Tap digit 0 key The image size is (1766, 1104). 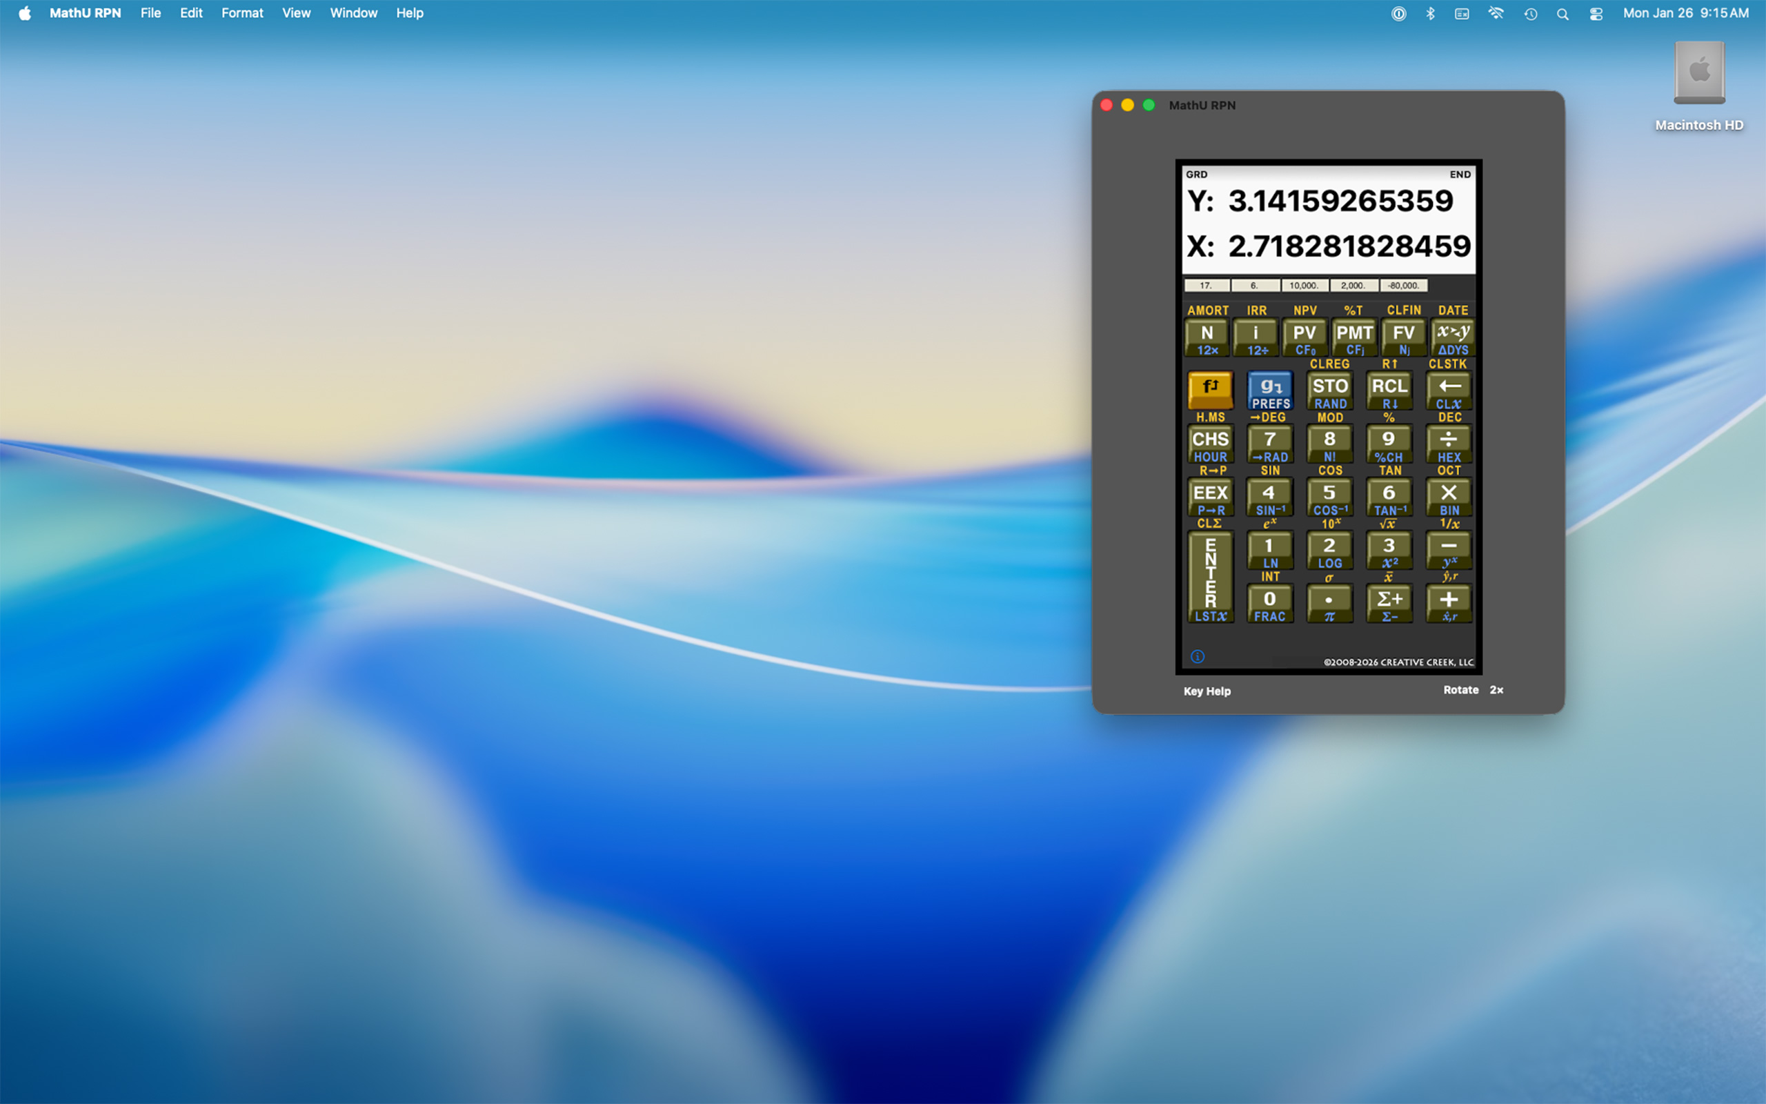click(1271, 604)
